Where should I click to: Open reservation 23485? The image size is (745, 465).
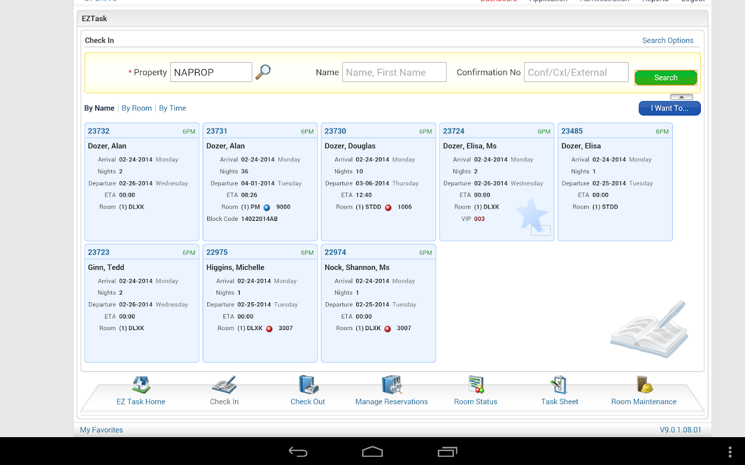[572, 131]
